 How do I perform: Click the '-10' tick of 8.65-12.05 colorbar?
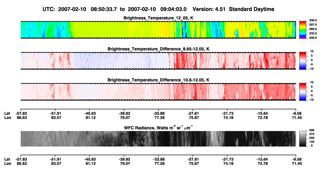point(311,69)
